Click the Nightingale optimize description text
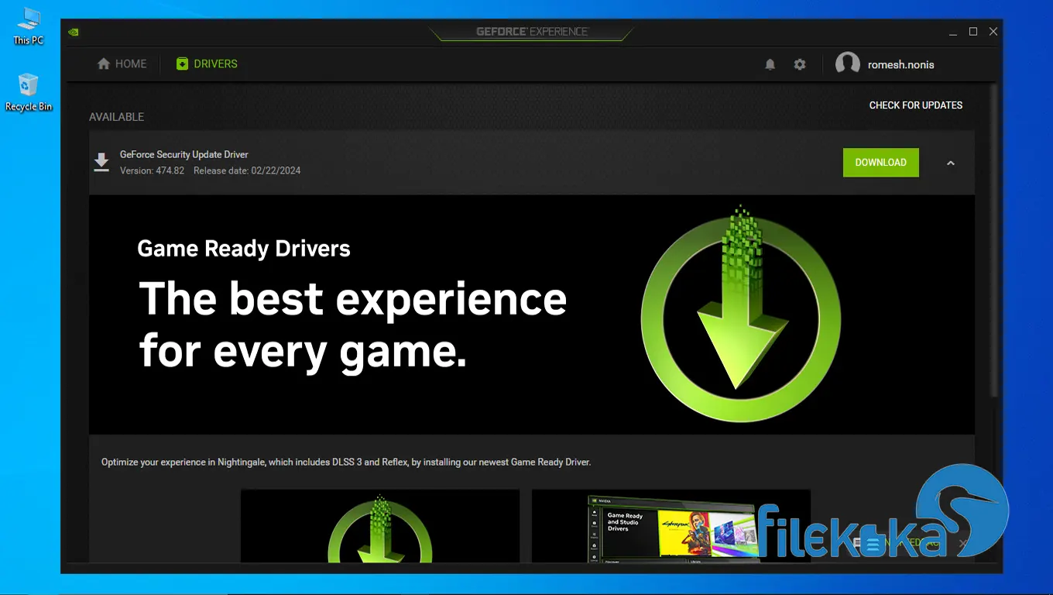Image resolution: width=1053 pixels, height=595 pixels. (x=346, y=463)
